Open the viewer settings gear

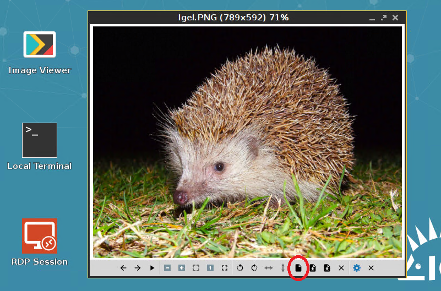356,268
